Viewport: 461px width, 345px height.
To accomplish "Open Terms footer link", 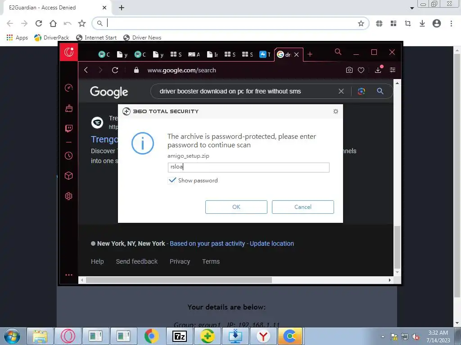I will (211, 261).
